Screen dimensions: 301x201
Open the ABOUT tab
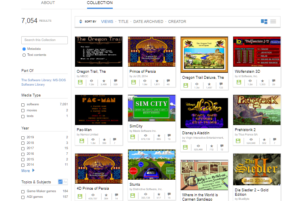(x=48, y=3)
